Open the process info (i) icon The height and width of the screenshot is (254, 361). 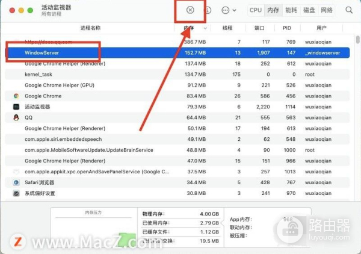pos(208,10)
